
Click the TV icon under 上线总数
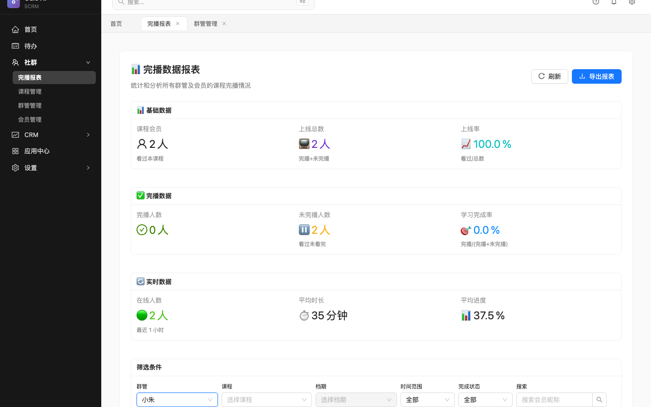(x=304, y=144)
